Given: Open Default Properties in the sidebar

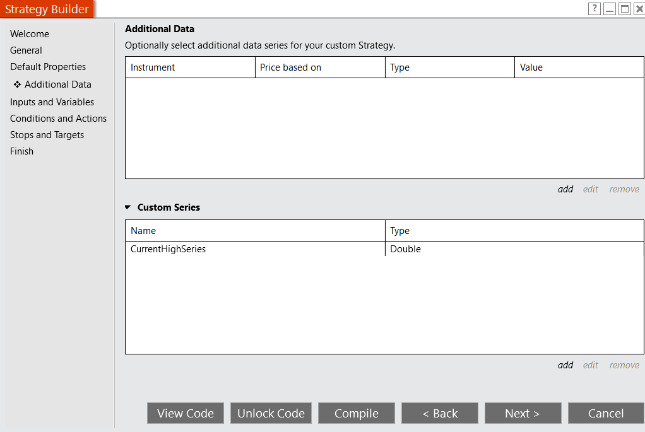Looking at the screenshot, I should (x=48, y=67).
